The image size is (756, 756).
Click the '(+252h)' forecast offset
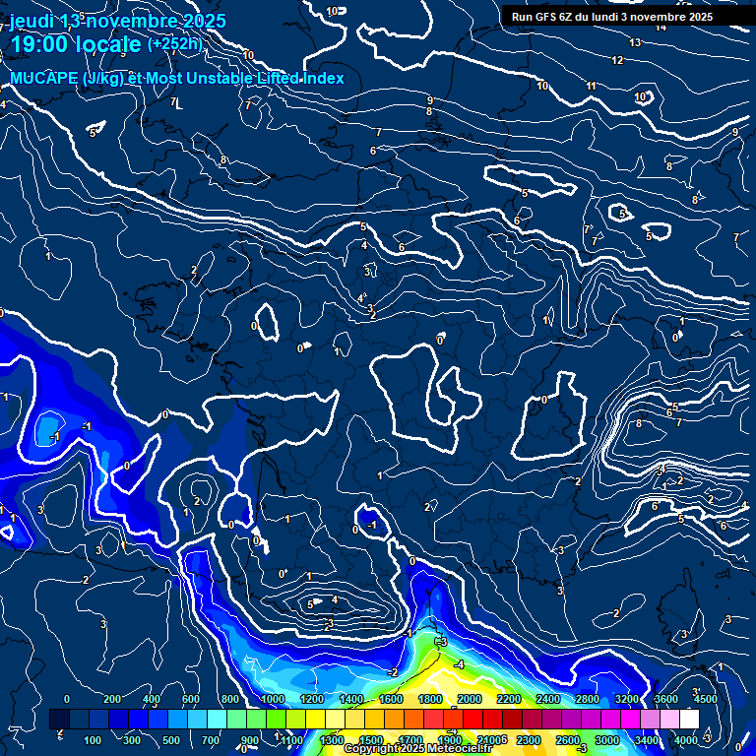click(175, 44)
